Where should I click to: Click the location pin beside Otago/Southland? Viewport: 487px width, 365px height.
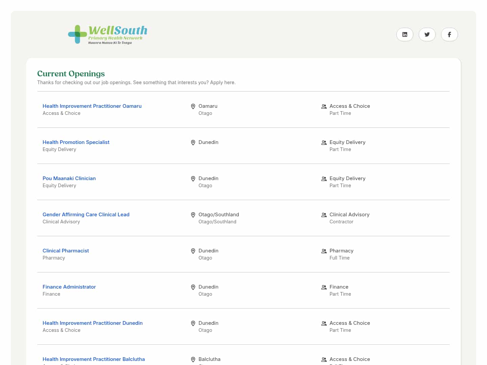coord(193,215)
